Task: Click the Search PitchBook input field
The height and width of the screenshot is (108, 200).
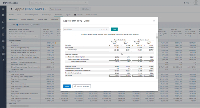Action: 59,3
